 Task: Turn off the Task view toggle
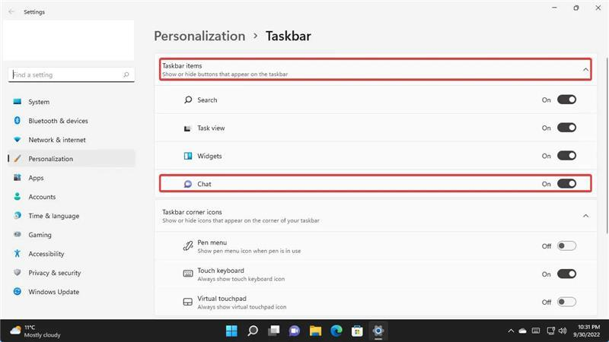tap(566, 128)
